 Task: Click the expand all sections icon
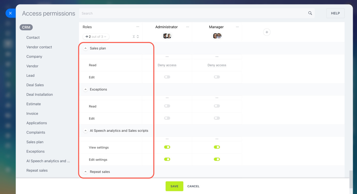pos(138,37)
